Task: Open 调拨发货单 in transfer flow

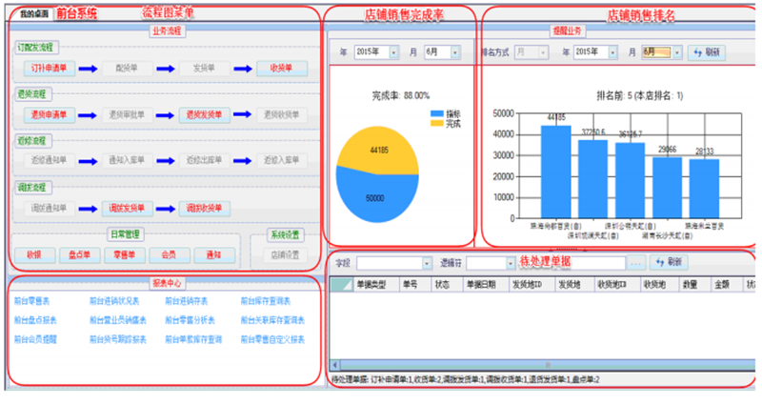Action: (x=125, y=208)
